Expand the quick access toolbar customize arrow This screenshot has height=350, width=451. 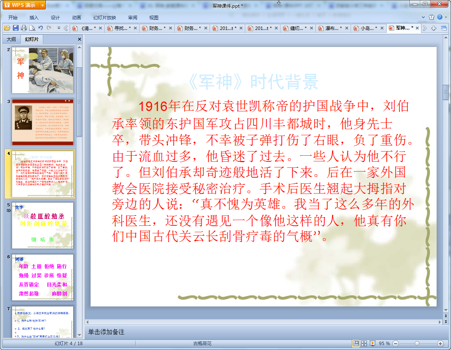59,28
